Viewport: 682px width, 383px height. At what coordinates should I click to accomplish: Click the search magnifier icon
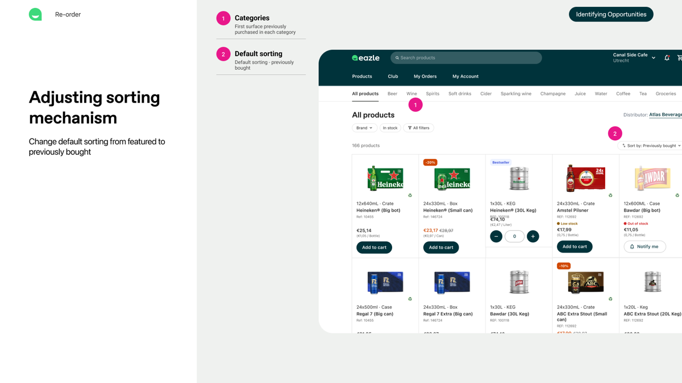tap(397, 58)
